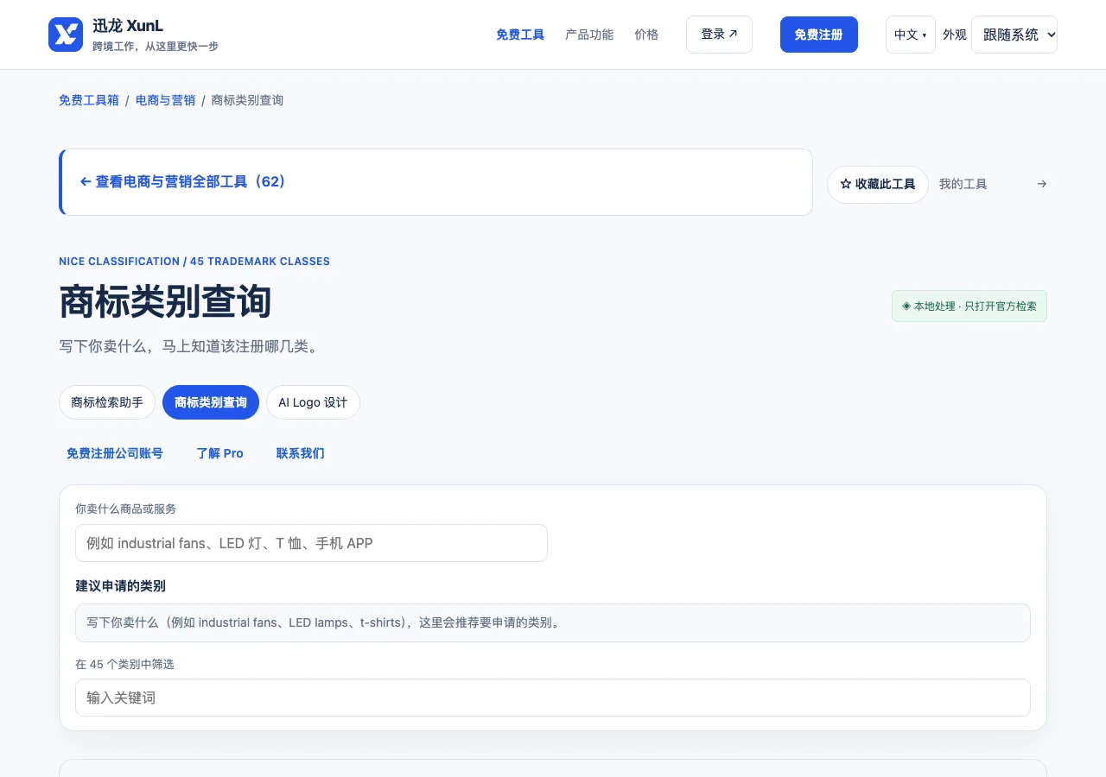1106x777 pixels.
Task: Click the 在 45 个类别中筛选 label
Action: [124, 664]
